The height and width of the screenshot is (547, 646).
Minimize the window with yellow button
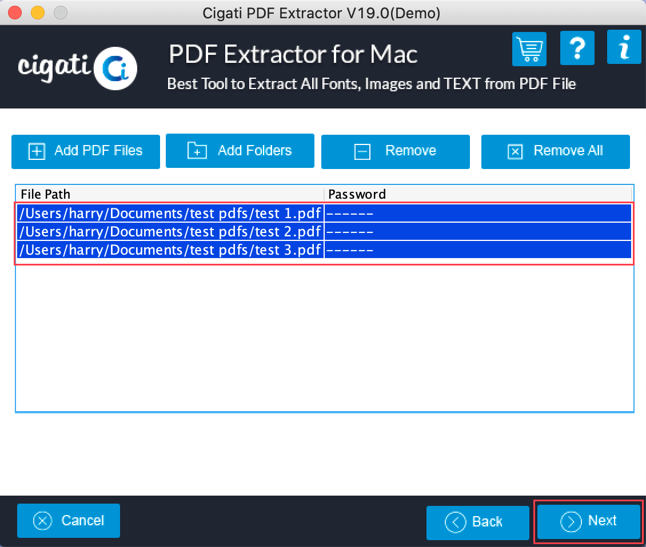(38, 13)
